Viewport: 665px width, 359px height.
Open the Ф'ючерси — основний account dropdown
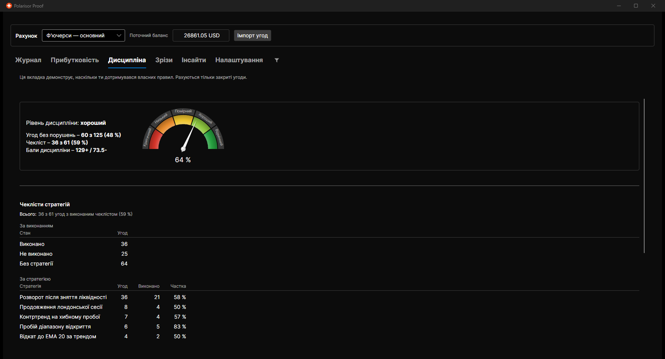[x=84, y=35]
